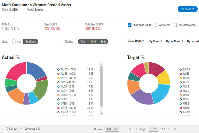Click the Client ID value 8216
Image resolution: width=199 pixels, height=133 pixels.
tap(15, 10)
